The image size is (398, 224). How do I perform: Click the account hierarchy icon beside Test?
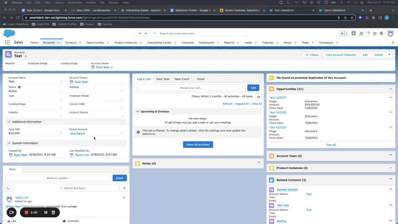pos(25,56)
